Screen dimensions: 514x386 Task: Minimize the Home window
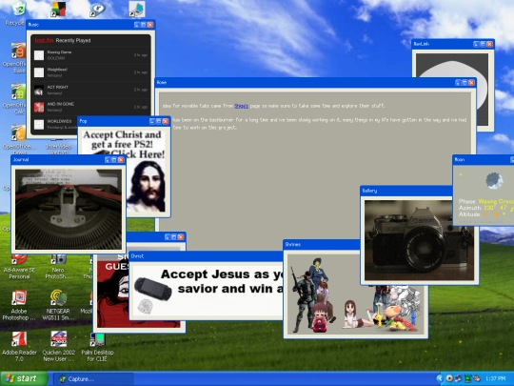[458, 83]
